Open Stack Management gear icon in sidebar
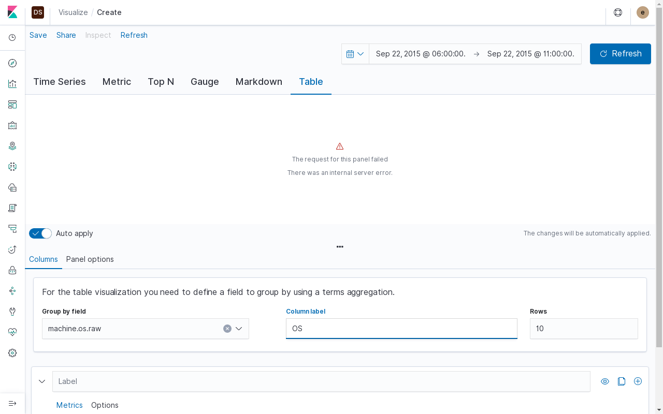Image resolution: width=663 pixels, height=414 pixels. [12, 352]
